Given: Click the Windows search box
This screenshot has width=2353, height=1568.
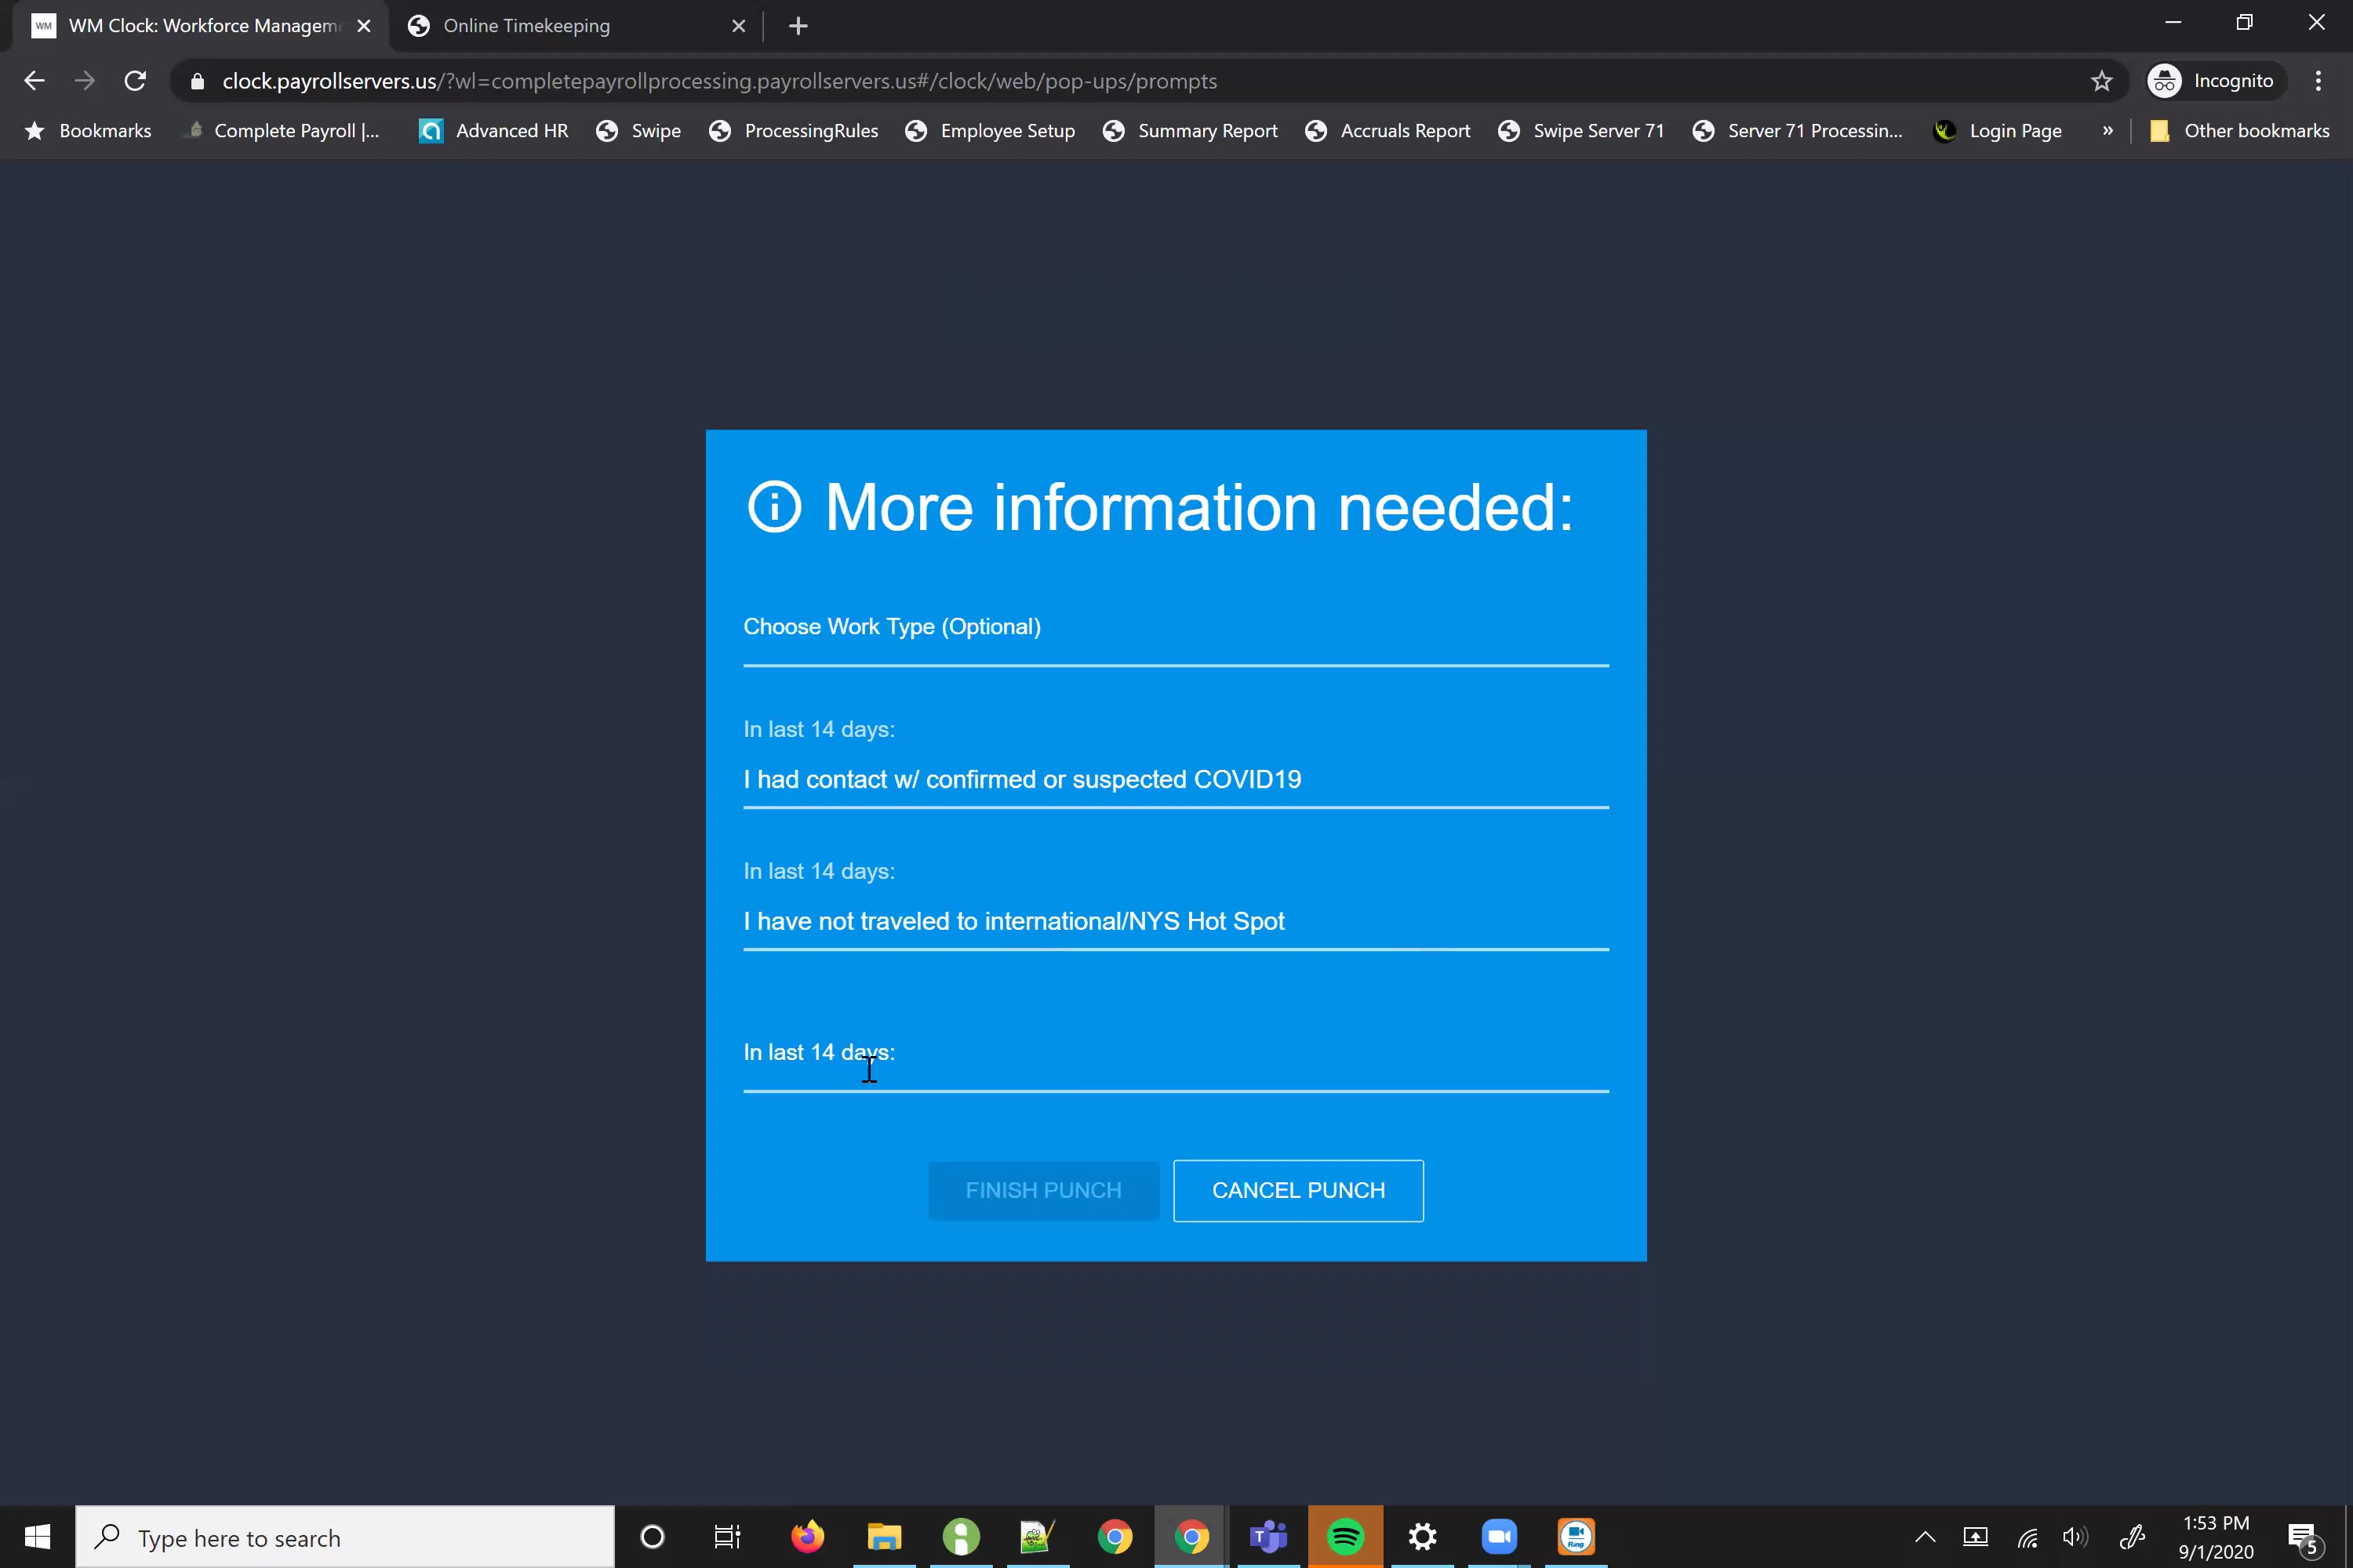Looking at the screenshot, I should pyautogui.click(x=345, y=1538).
